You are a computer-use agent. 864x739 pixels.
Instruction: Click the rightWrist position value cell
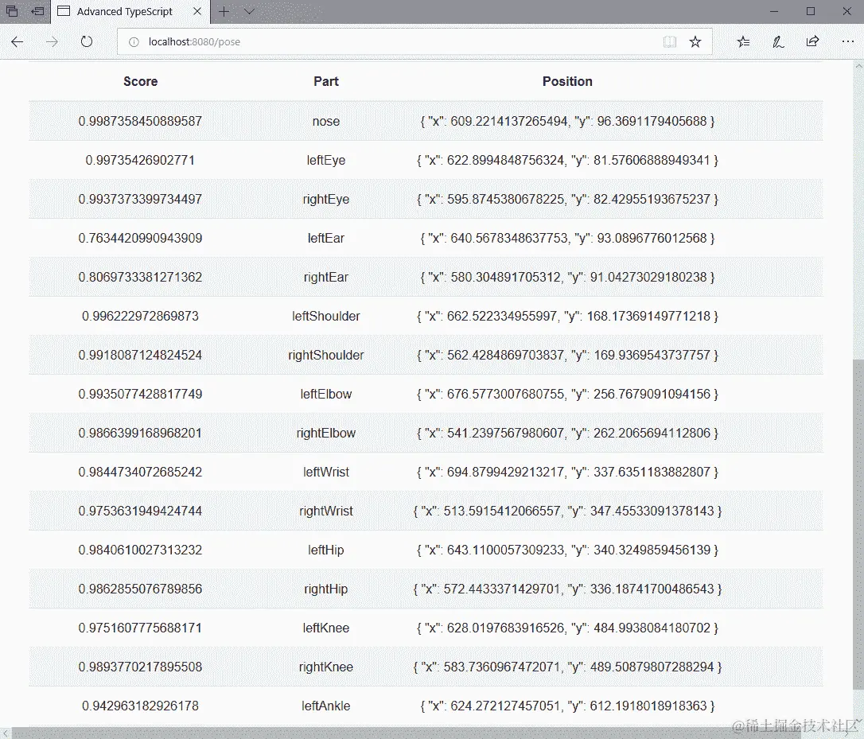tap(567, 511)
